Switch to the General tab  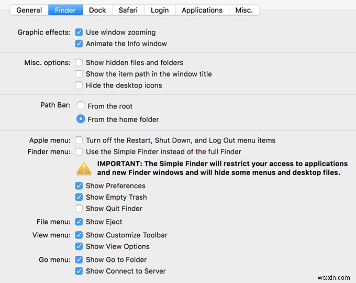[29, 10]
